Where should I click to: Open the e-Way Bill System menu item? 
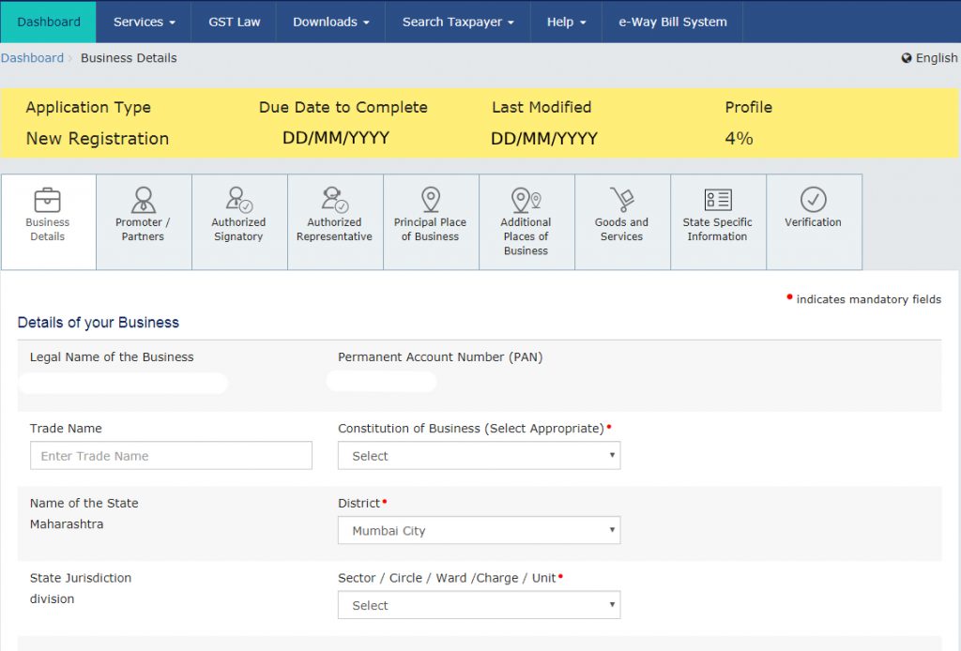click(673, 23)
